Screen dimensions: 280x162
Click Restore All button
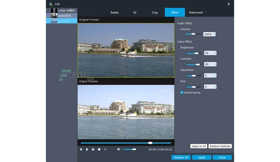[181, 157]
